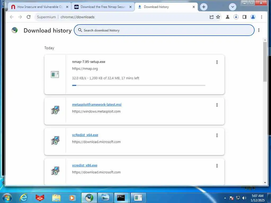Select the Download history tab
271x203 pixels.
pos(166,7)
